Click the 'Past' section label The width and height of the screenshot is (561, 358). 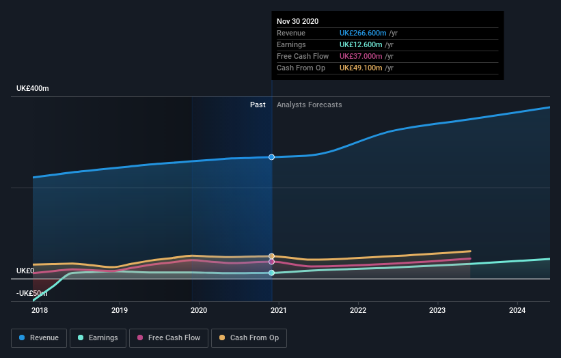point(258,105)
